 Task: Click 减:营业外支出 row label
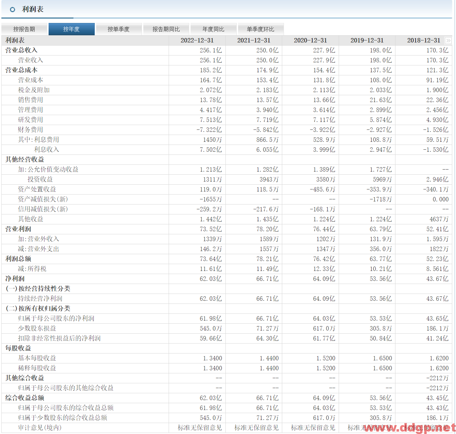pyautogui.click(x=39, y=249)
